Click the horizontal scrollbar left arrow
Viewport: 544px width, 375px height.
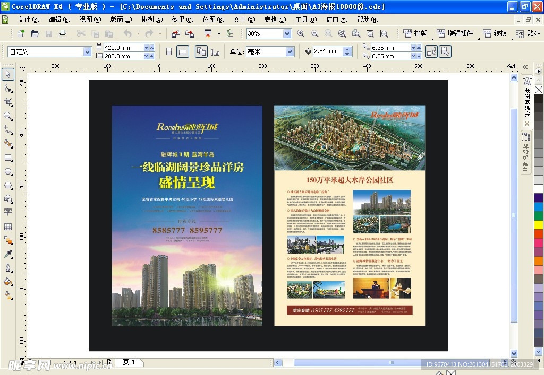point(278,362)
